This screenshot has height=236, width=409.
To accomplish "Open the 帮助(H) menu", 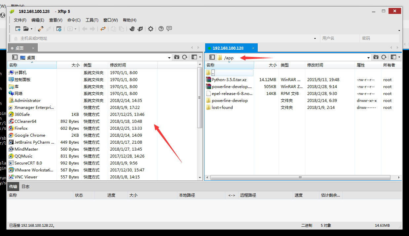I will point(130,20).
